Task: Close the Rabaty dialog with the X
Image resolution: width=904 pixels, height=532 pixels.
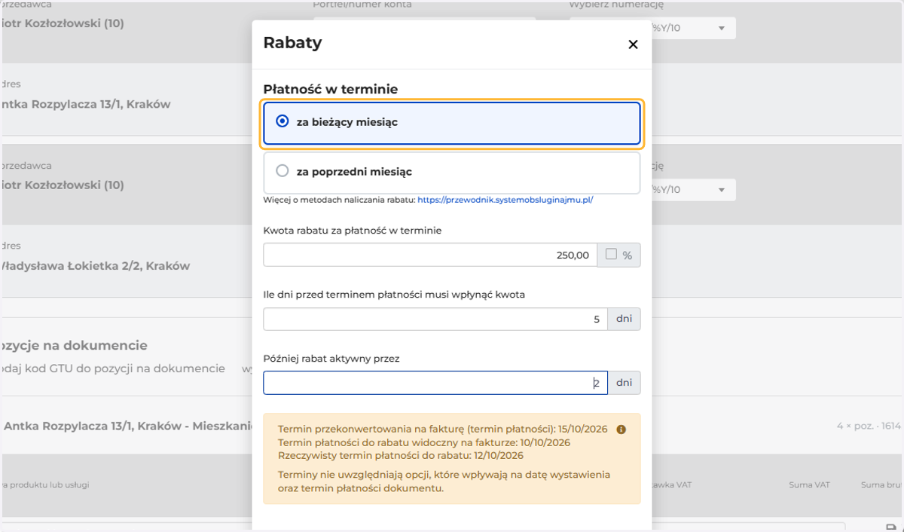Action: click(633, 44)
